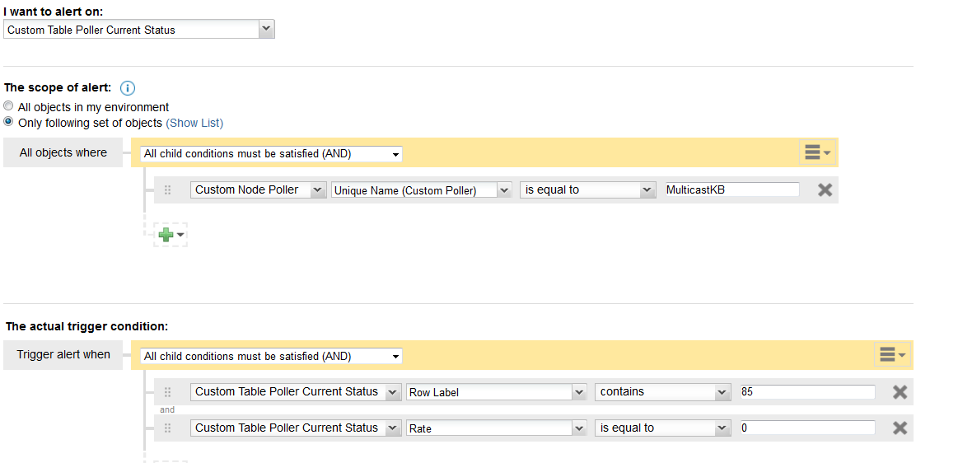Grab the drag handle of Rate row
Screen dimensions: 958x463
tap(167, 428)
